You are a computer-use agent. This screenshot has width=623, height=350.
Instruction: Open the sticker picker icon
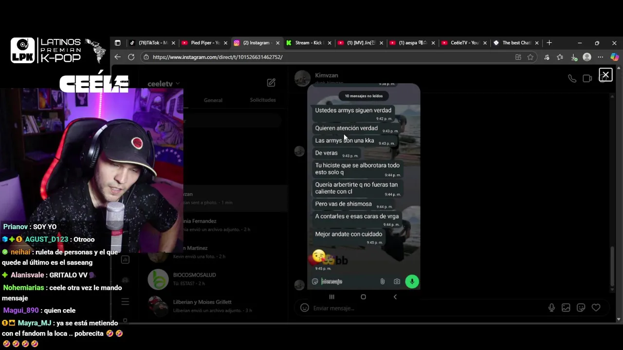coord(581,308)
